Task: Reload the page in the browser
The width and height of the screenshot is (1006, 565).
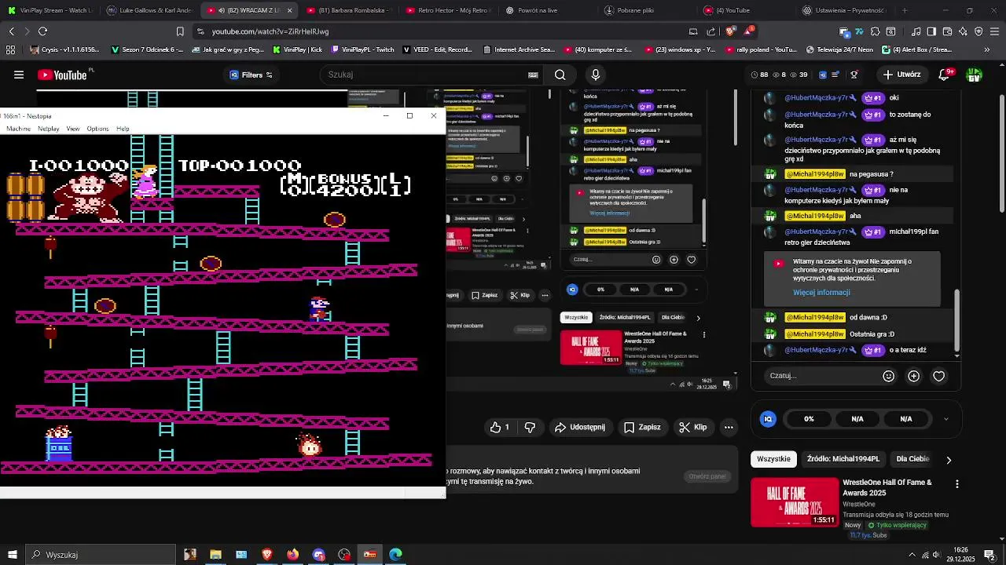Action: point(42,31)
